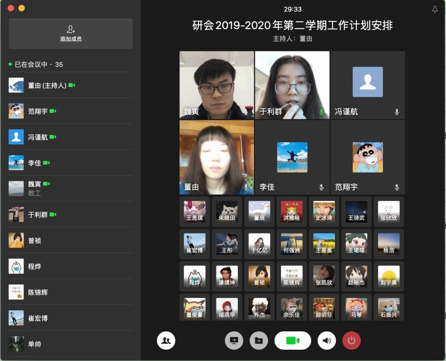The image size is (446, 361).
Task: Toggle microphone on 于利群's video tile
Action: [321, 112]
